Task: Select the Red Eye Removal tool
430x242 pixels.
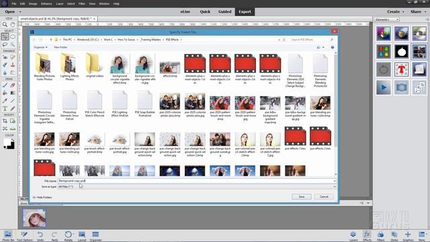Action: tap(5, 57)
